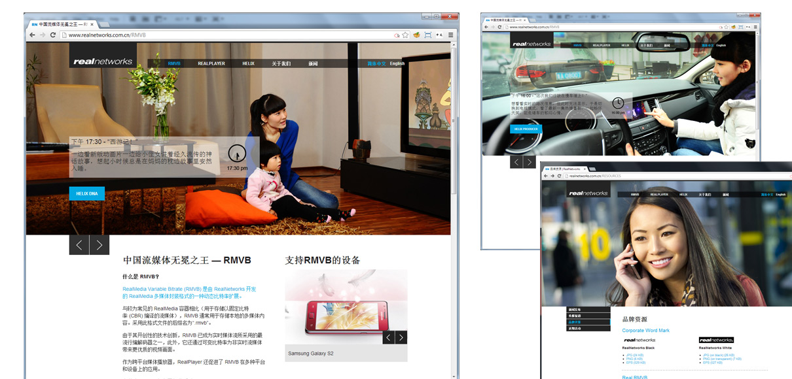Open the Chrome hamburger menu in the large window
The image size is (792, 379).
(x=450, y=35)
